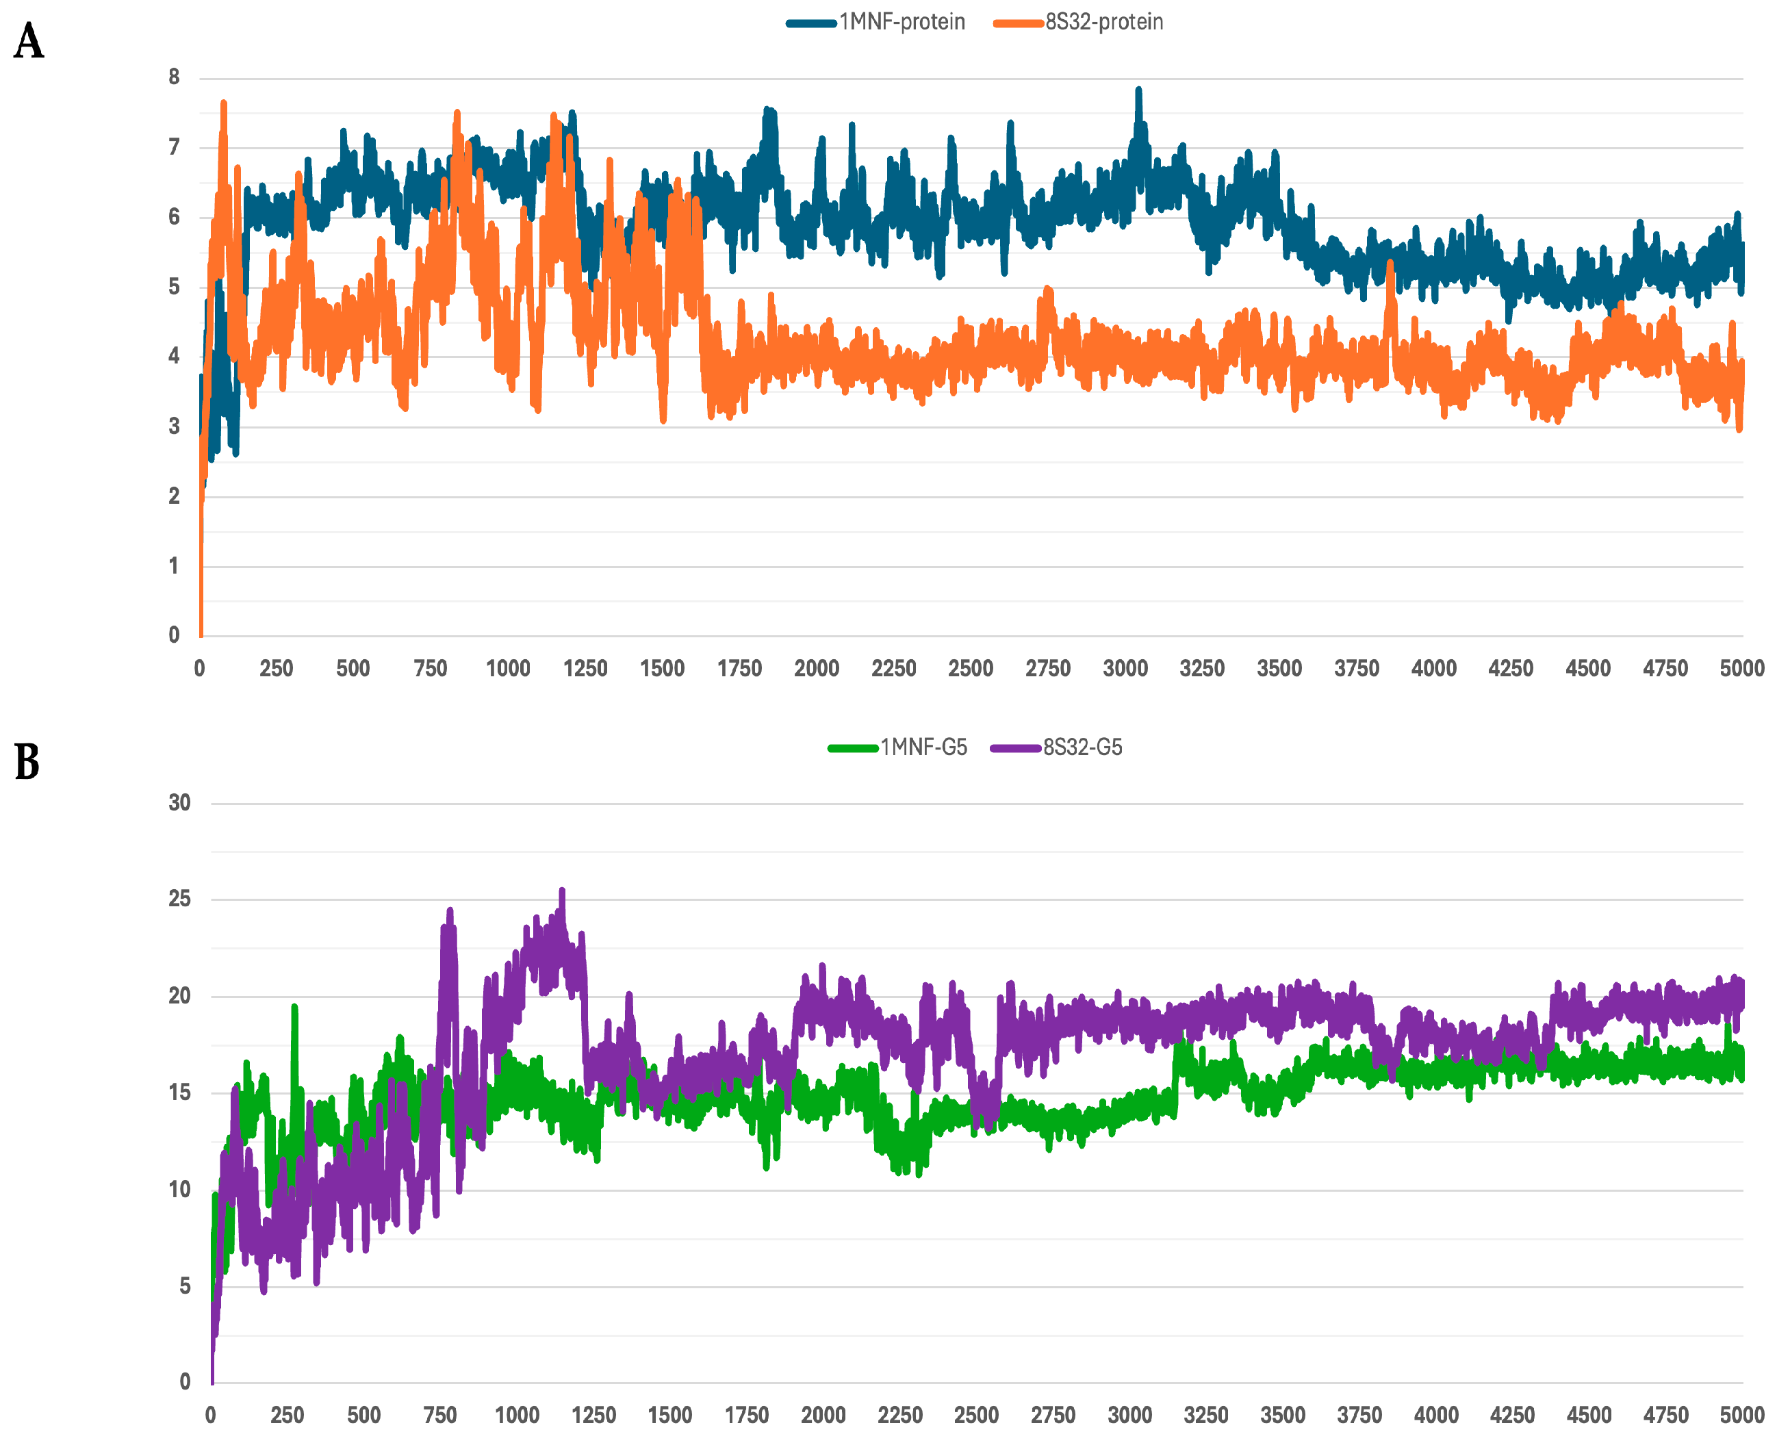This screenshot has height=1445, width=1777.
Task: Select the 1MNF-G5 legend label
Action: click(x=924, y=747)
